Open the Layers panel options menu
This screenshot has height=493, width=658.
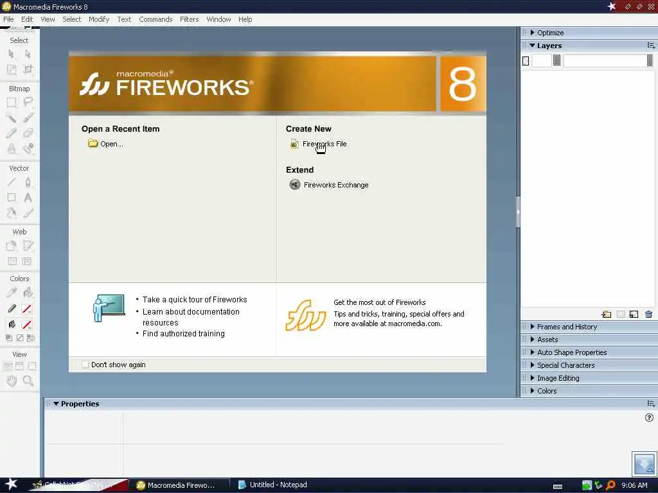[651, 46]
